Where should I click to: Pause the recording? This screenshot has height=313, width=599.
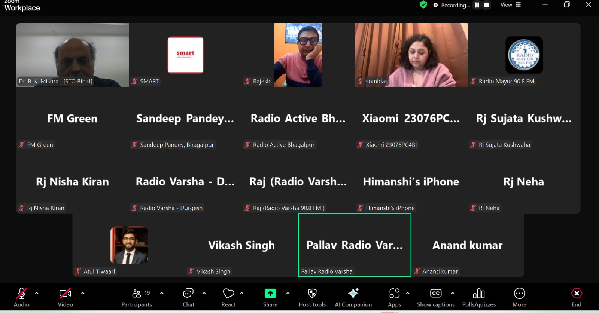tap(477, 5)
